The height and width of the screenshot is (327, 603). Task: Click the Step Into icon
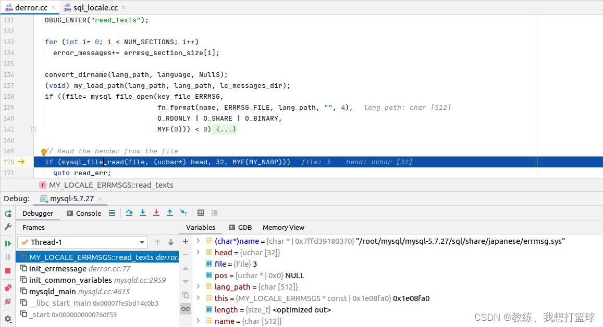tap(143, 213)
